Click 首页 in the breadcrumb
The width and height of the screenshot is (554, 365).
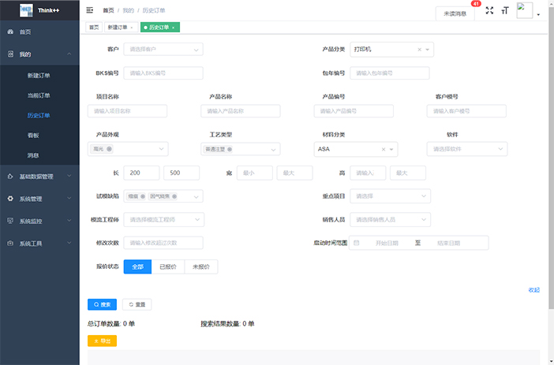(108, 10)
